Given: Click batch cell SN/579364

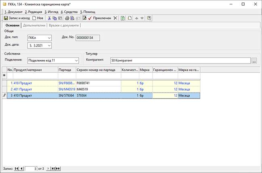Looking at the screenshot, I should [67, 95].
